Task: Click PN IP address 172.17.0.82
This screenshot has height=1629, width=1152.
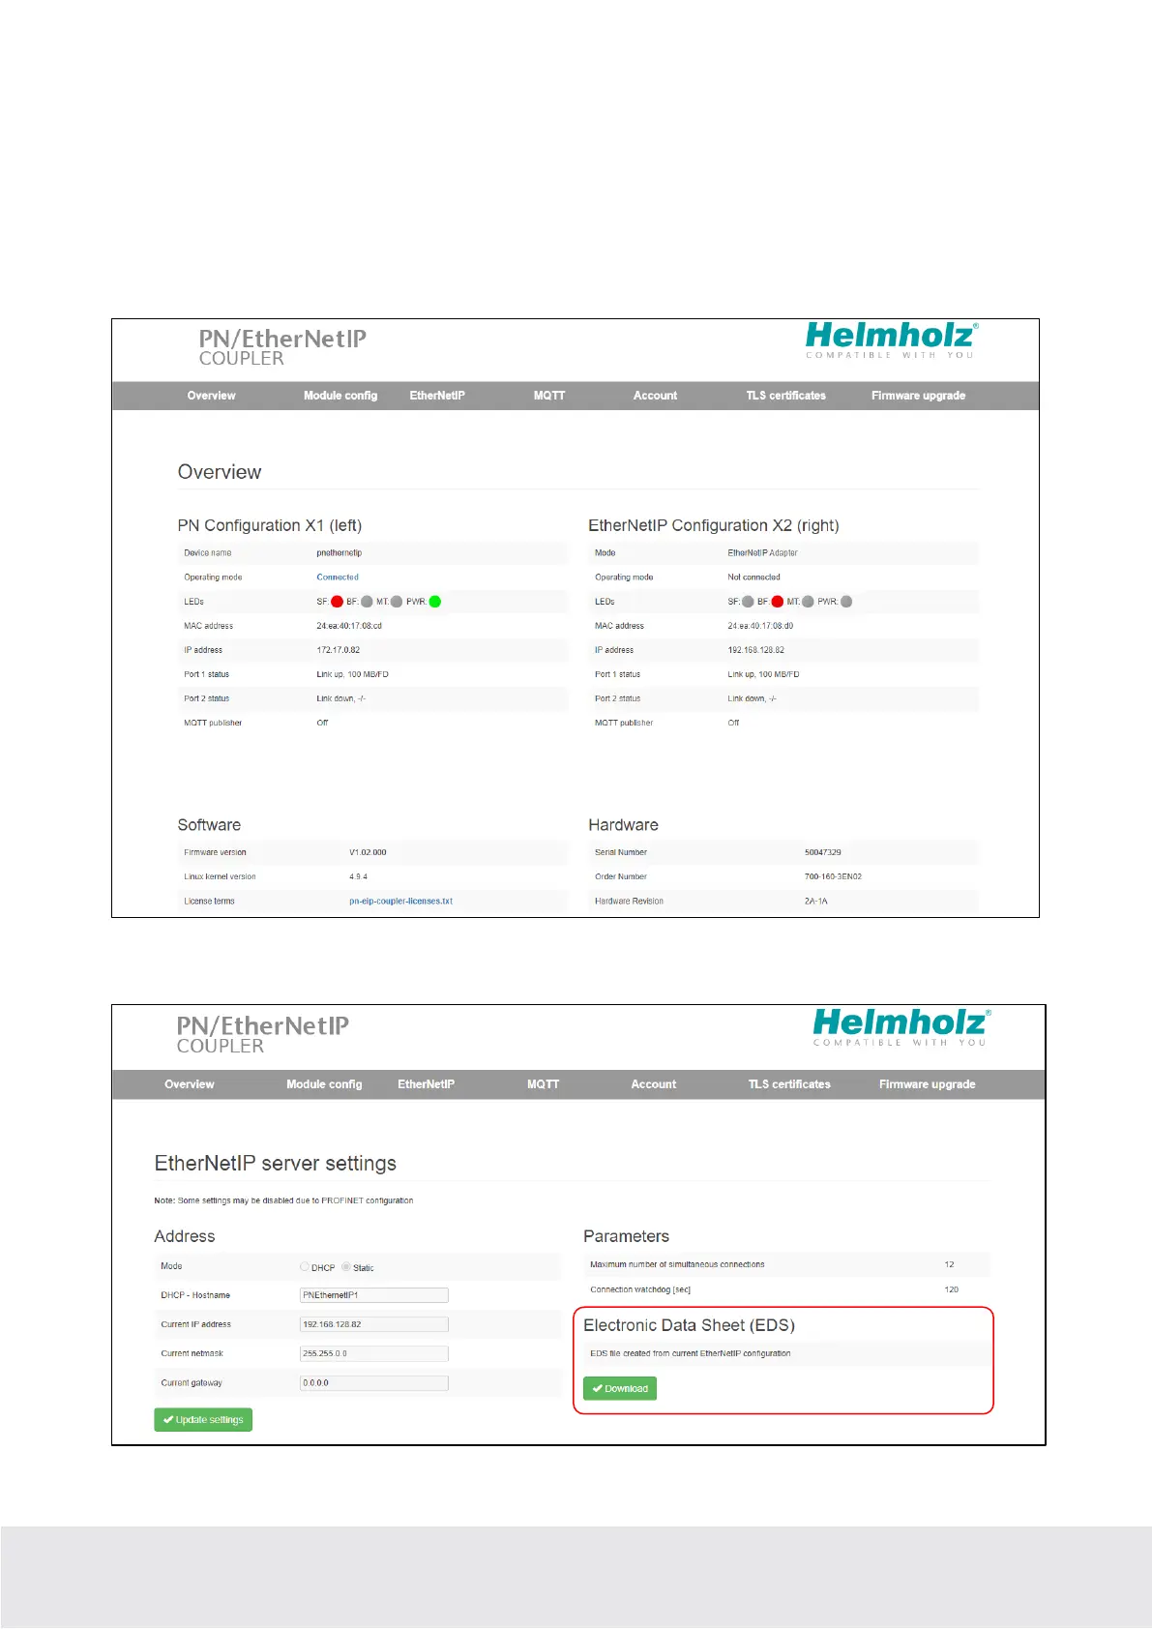Action: (338, 650)
